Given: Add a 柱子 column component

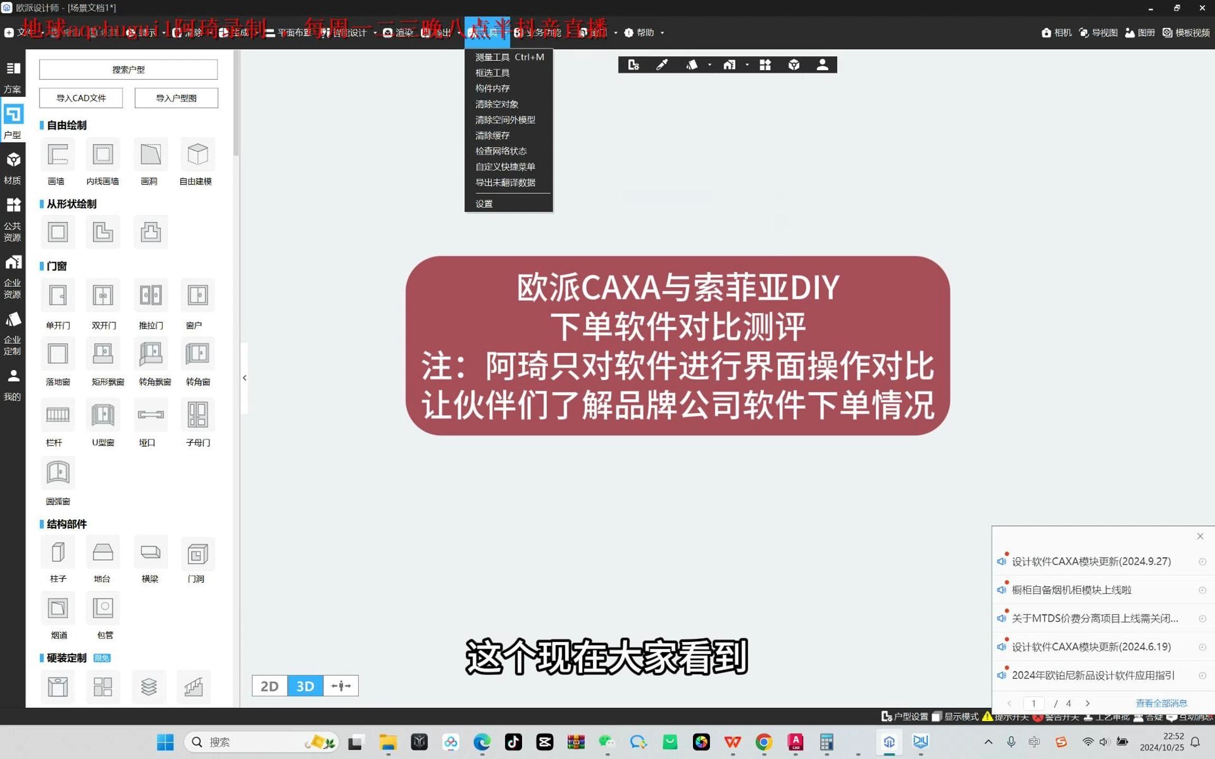Looking at the screenshot, I should (57, 552).
